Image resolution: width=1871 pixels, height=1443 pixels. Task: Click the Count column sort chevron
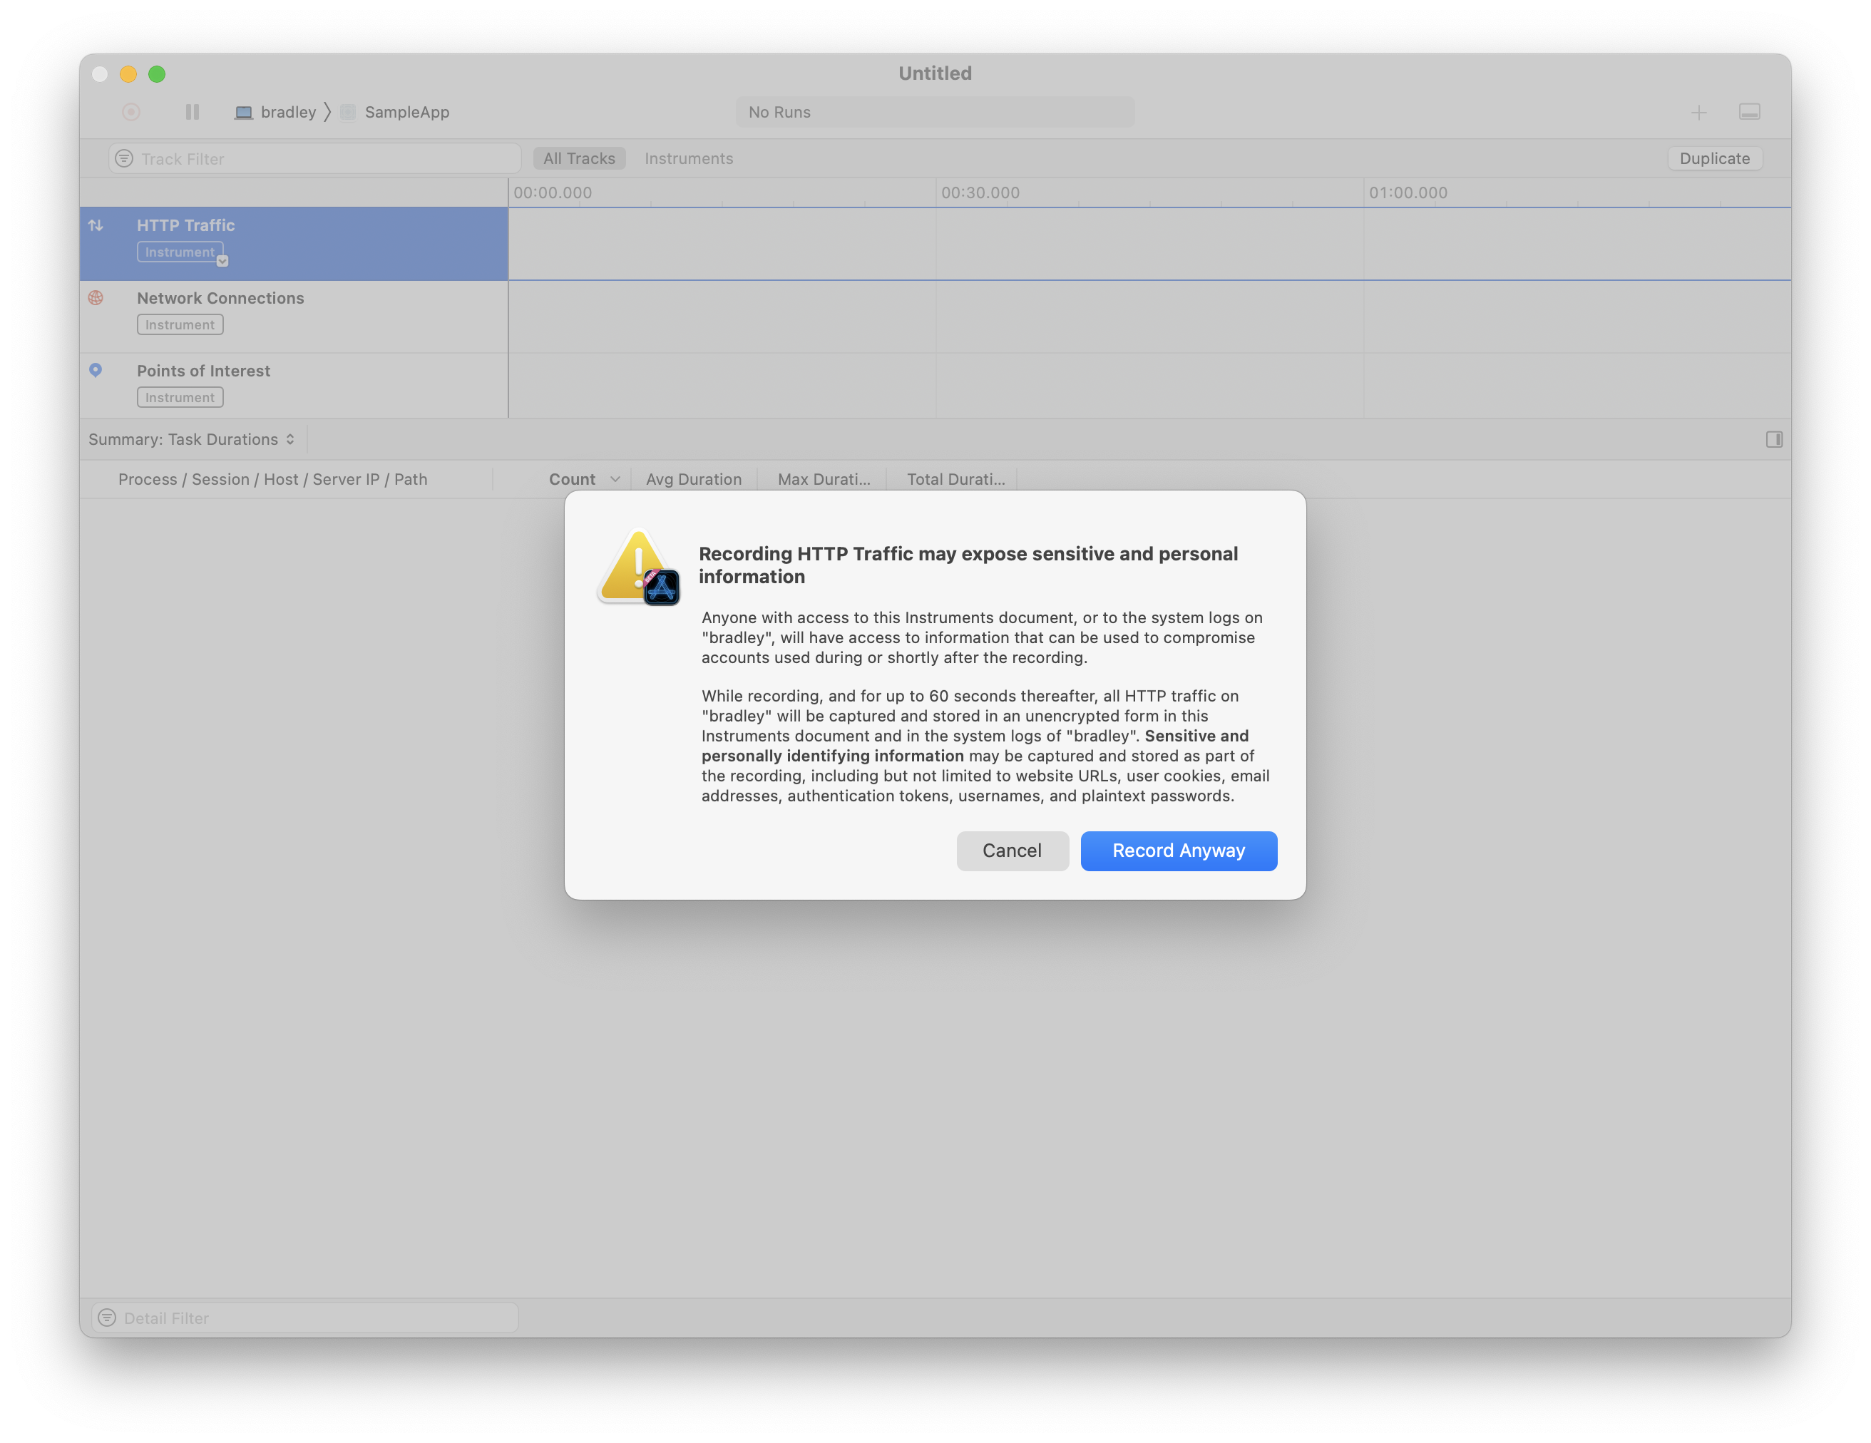614,480
